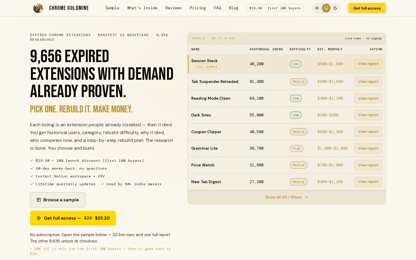Viewport: 416px width, 260px height.
Task: View report for Coupon Clipper
Action: click(368, 132)
